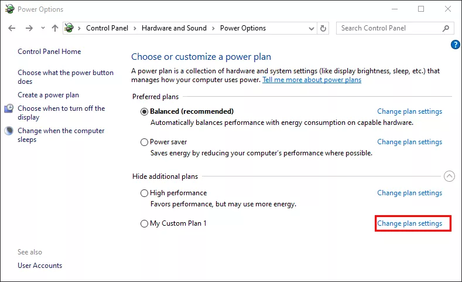The height and width of the screenshot is (282, 462).
Task: Select My Custom Plan 1
Action: click(x=144, y=223)
